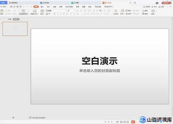Click the Shapes (形状) icon
173x124 pixels.
tap(122, 11)
